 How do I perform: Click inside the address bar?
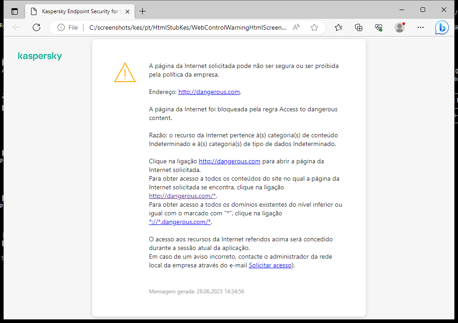tap(182, 27)
